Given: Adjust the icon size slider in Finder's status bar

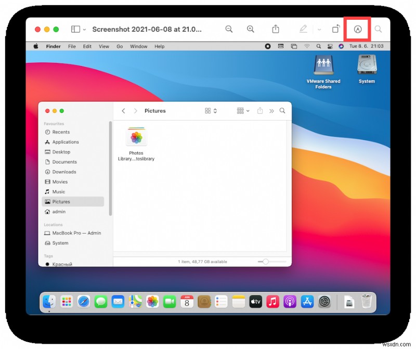Looking at the screenshot, I should pos(267,262).
